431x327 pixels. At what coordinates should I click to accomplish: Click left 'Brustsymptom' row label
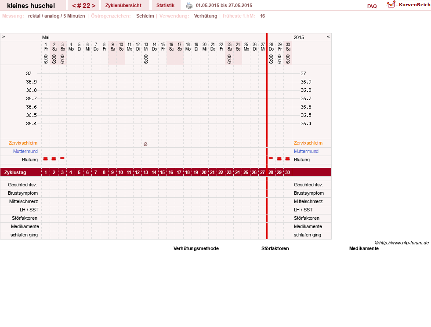tap(23, 193)
